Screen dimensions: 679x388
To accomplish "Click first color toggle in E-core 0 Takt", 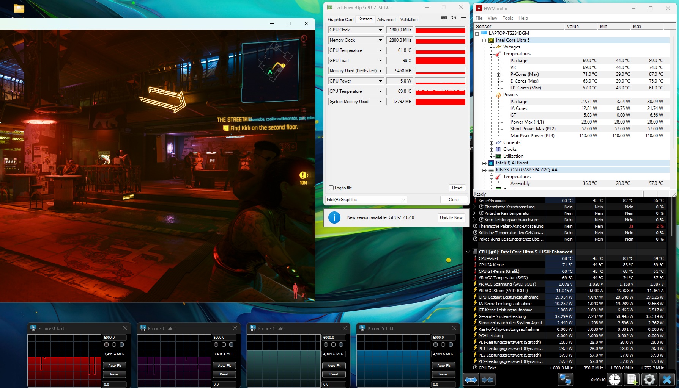I will 107,344.
